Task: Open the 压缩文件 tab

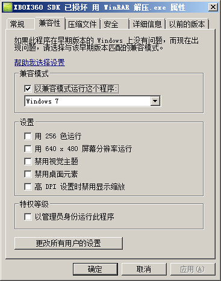Action: pos(82,24)
